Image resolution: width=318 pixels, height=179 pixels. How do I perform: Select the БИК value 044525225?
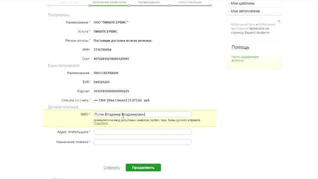tap(101, 82)
